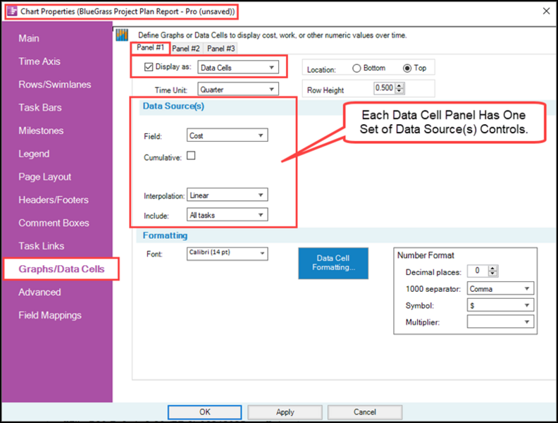Open the Font Calibri dropdown
The width and height of the screenshot is (558, 423).
coord(227,254)
